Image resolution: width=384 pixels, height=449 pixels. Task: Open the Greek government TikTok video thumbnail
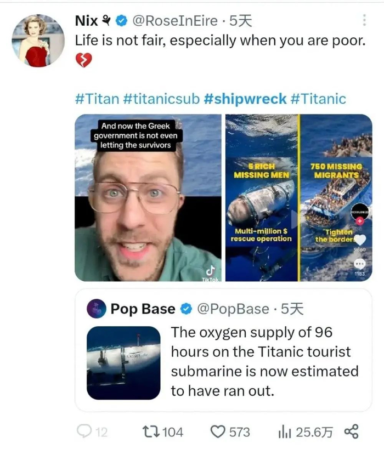(x=148, y=197)
